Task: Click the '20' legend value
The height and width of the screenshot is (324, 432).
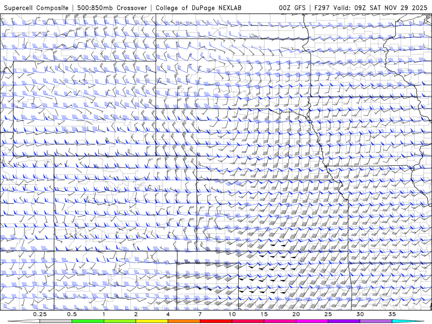Action: (296, 314)
